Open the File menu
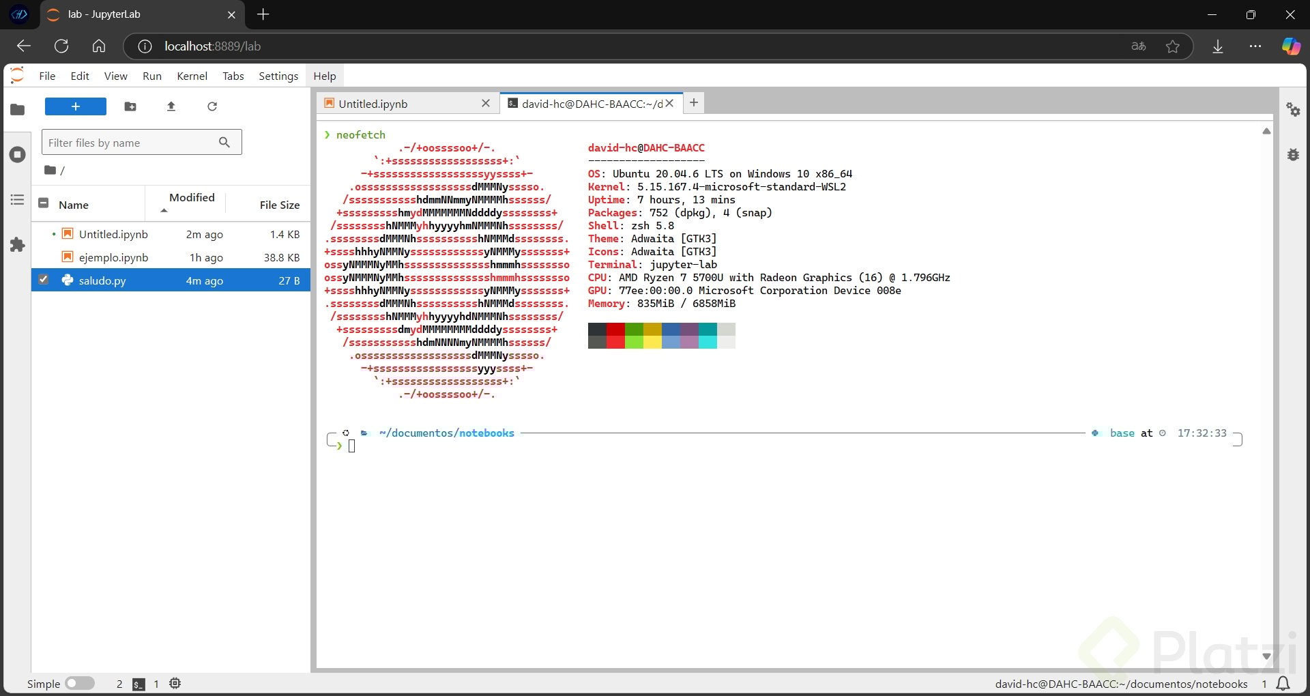Image resolution: width=1310 pixels, height=696 pixels. coord(47,76)
